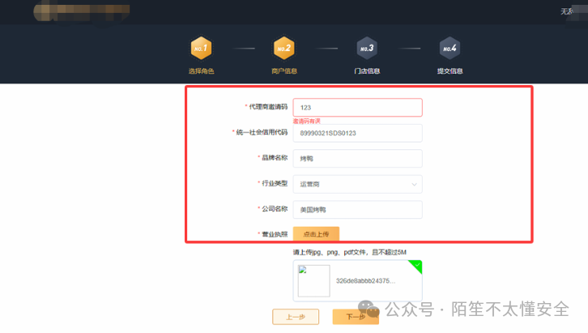Click the 品牌名称 field label
Screen dimensions: 588x333
coord(274,157)
